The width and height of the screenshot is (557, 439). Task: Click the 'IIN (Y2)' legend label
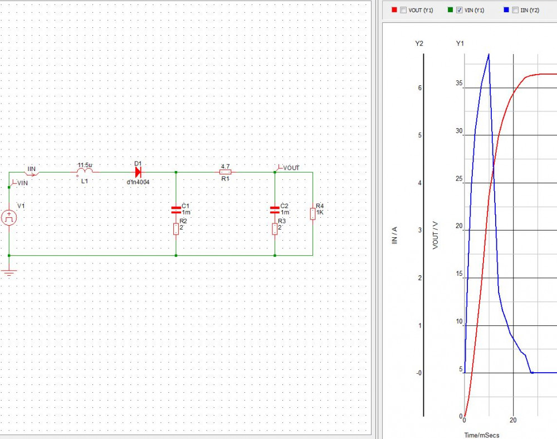click(x=530, y=10)
